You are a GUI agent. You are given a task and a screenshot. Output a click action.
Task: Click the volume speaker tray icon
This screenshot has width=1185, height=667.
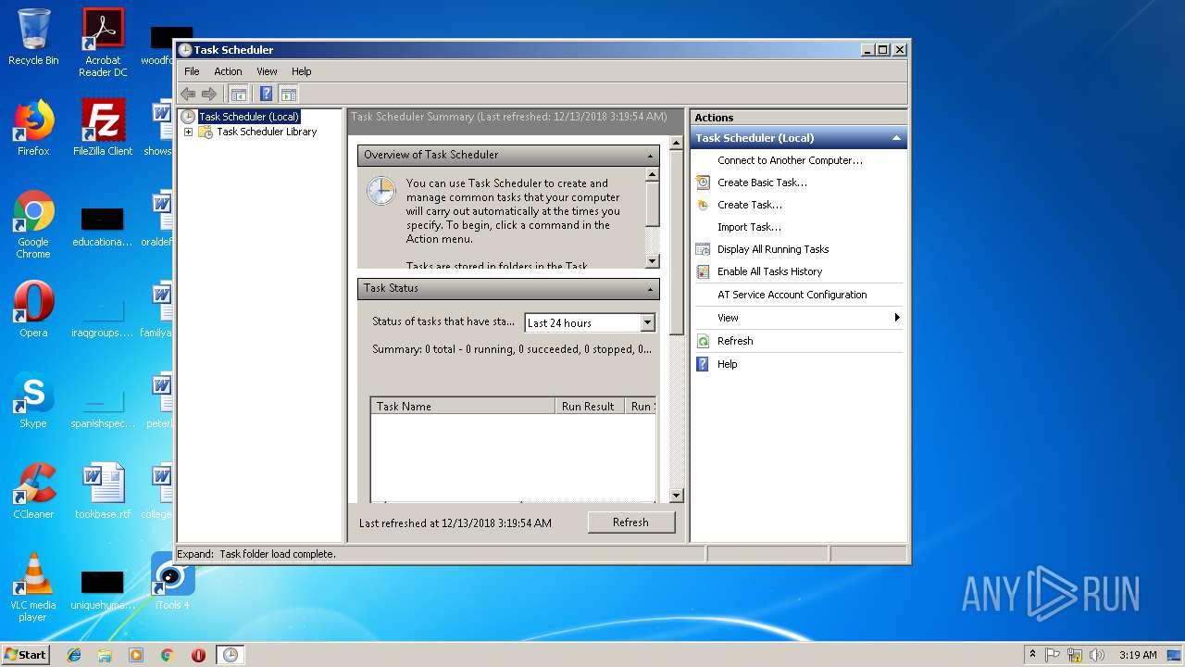point(1096,655)
